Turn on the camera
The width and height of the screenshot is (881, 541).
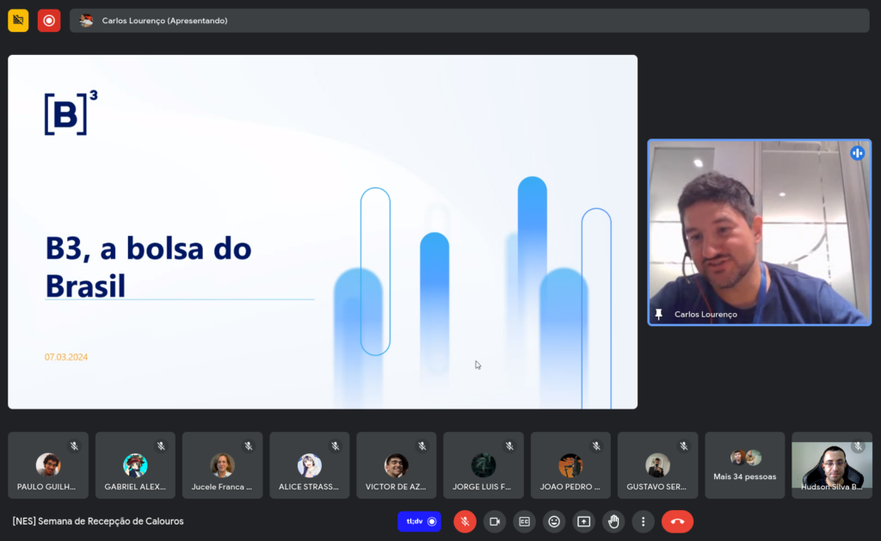[494, 521]
